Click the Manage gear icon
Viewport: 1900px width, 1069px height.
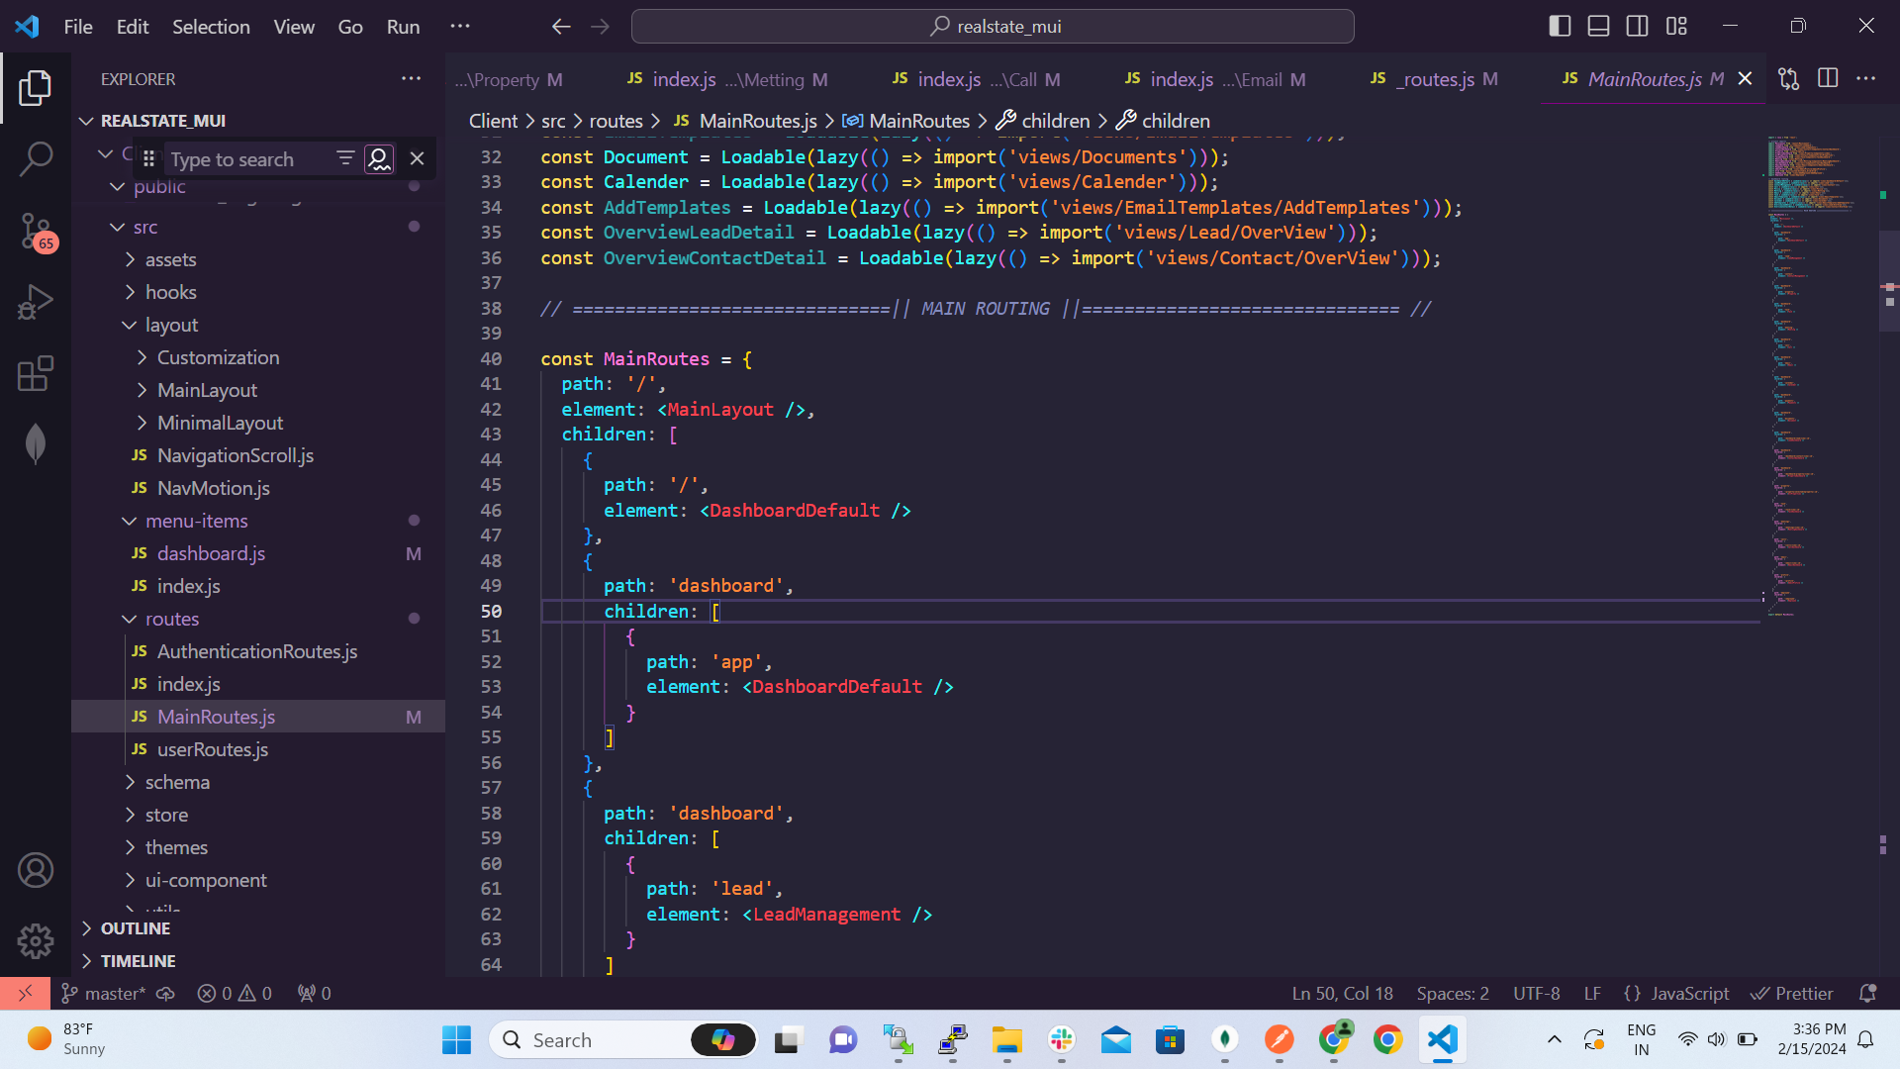[x=36, y=941]
